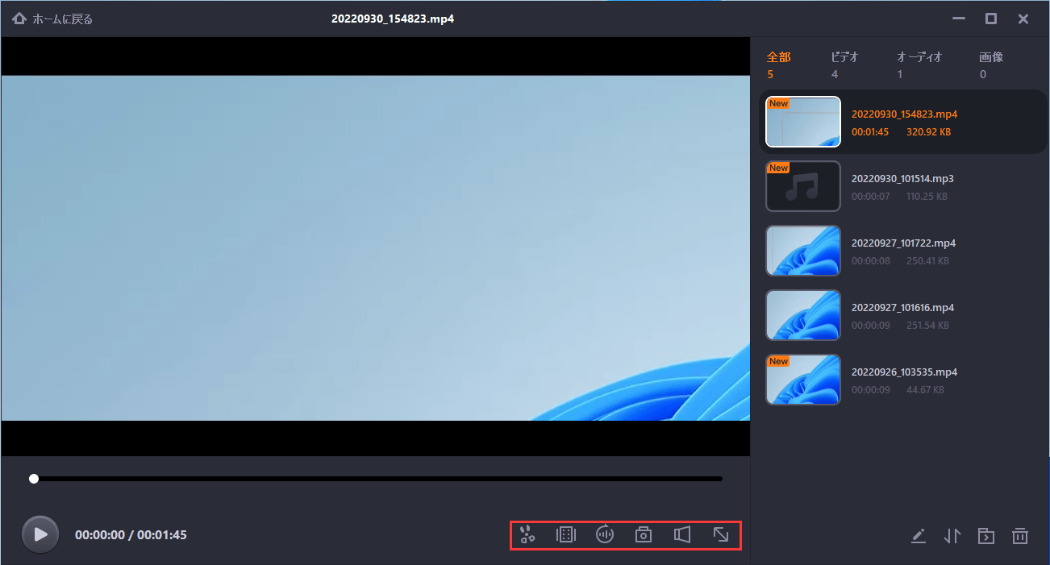Image resolution: width=1050 pixels, height=565 pixels.
Task: Click the film strip icon in the toolbar
Action: pyautogui.click(x=566, y=534)
